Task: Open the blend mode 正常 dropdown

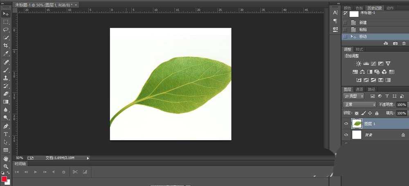Action: [x=360, y=105]
